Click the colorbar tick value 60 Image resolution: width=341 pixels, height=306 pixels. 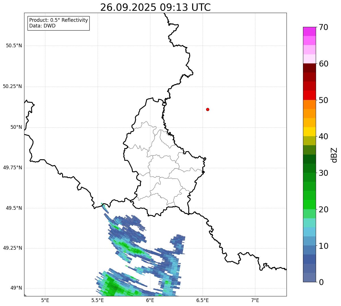click(323, 64)
